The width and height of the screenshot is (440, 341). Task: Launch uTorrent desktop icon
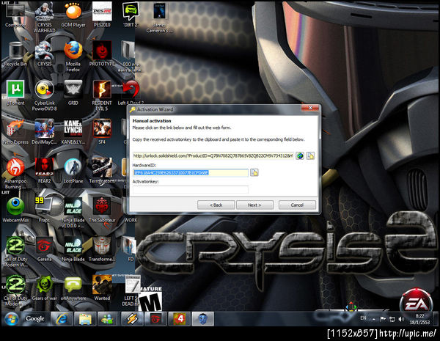(15, 92)
